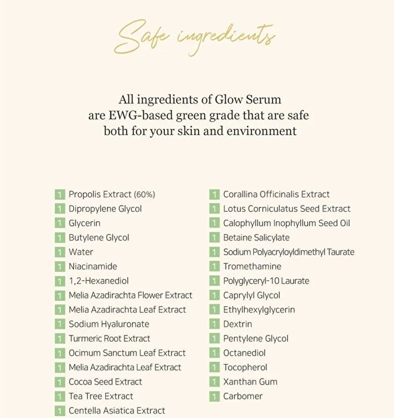Image resolution: width=394 pixels, height=418 pixels.
Task: Click the Centella Asiatica Extract label
Action: pyautogui.click(x=117, y=411)
